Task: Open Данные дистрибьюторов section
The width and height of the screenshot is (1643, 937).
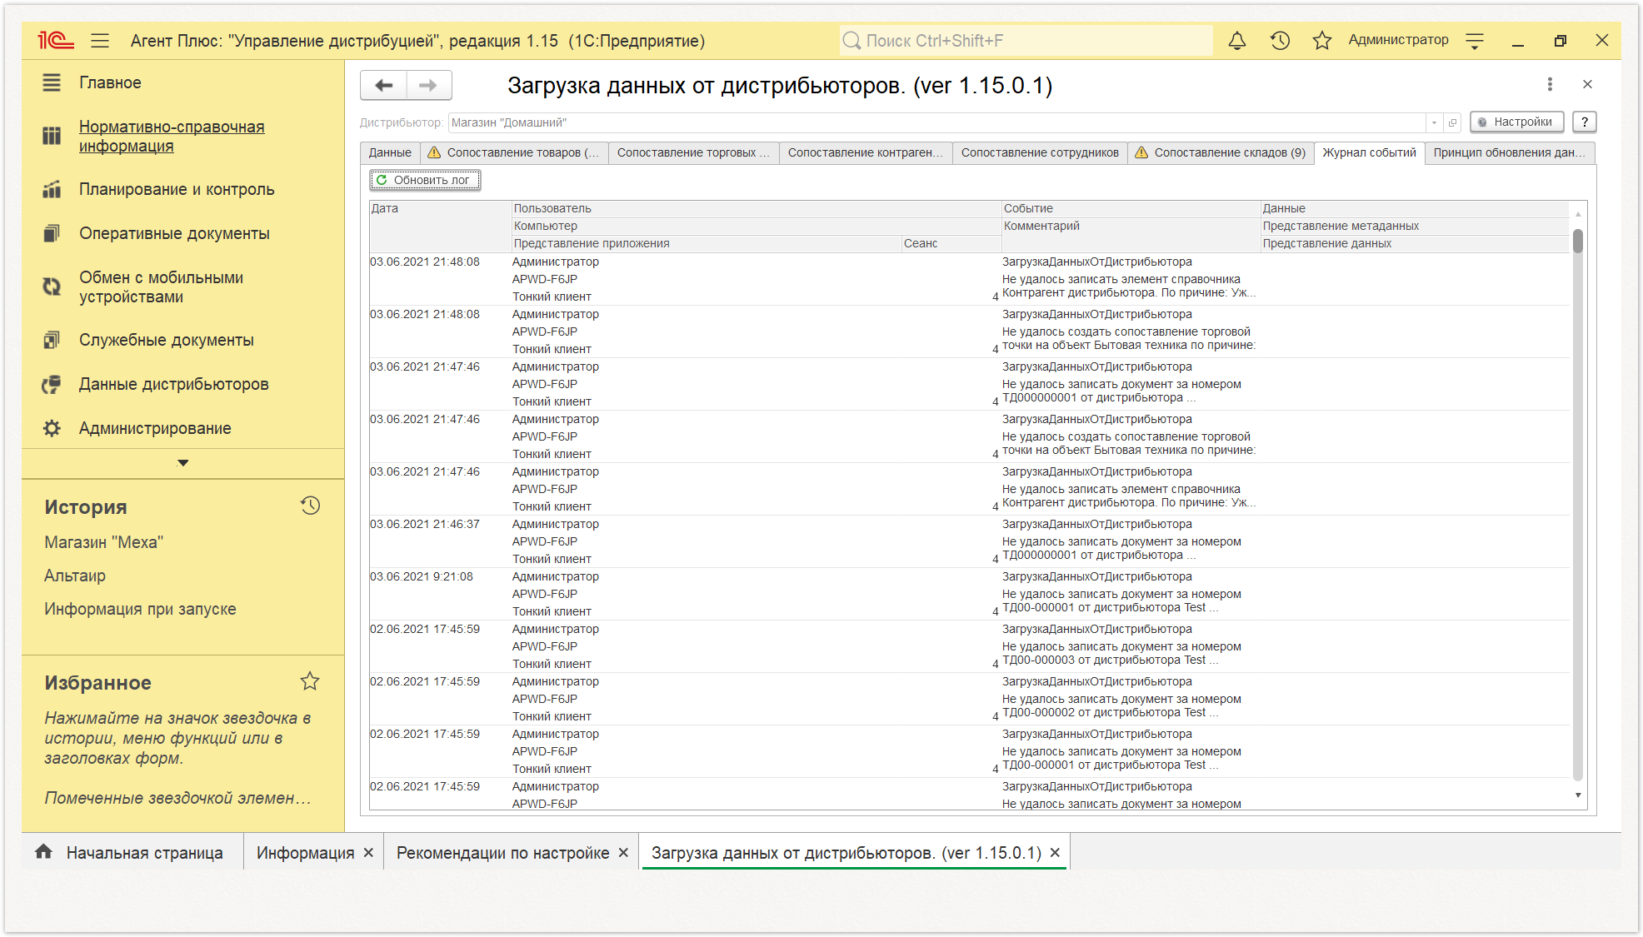Action: pyautogui.click(x=173, y=384)
